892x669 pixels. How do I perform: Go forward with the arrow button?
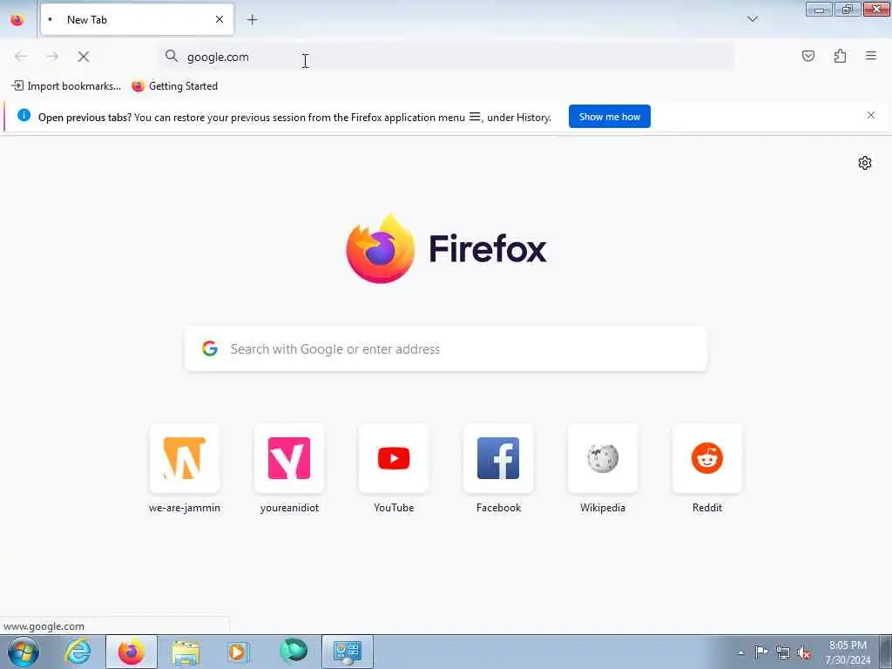pyautogui.click(x=52, y=57)
